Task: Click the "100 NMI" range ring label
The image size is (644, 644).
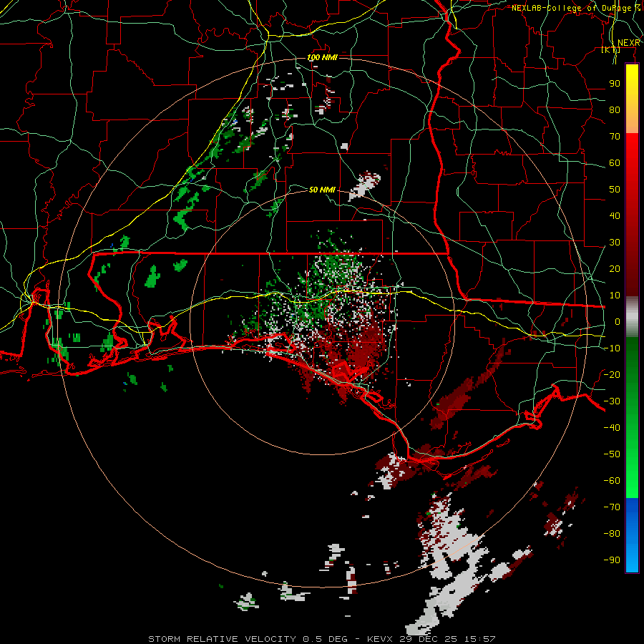Action: click(x=323, y=57)
